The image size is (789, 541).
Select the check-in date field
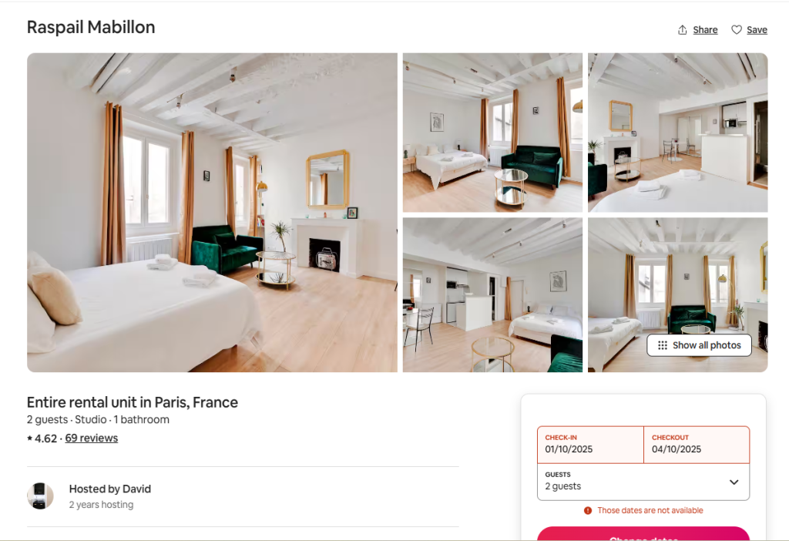590,445
